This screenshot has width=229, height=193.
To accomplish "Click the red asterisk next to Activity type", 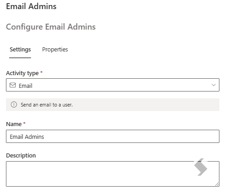I will (x=42, y=72).
